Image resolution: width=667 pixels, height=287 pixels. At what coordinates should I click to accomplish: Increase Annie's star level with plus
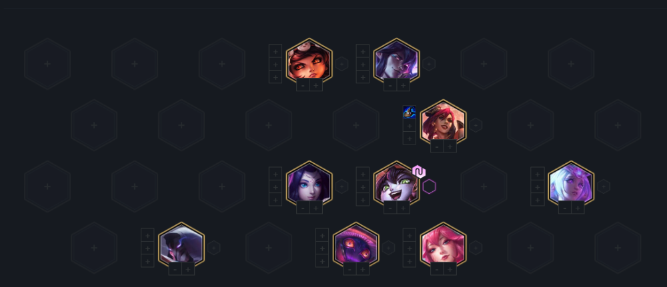[316, 85]
